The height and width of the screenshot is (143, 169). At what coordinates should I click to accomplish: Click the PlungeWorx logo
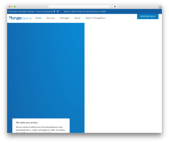[x=20, y=18]
